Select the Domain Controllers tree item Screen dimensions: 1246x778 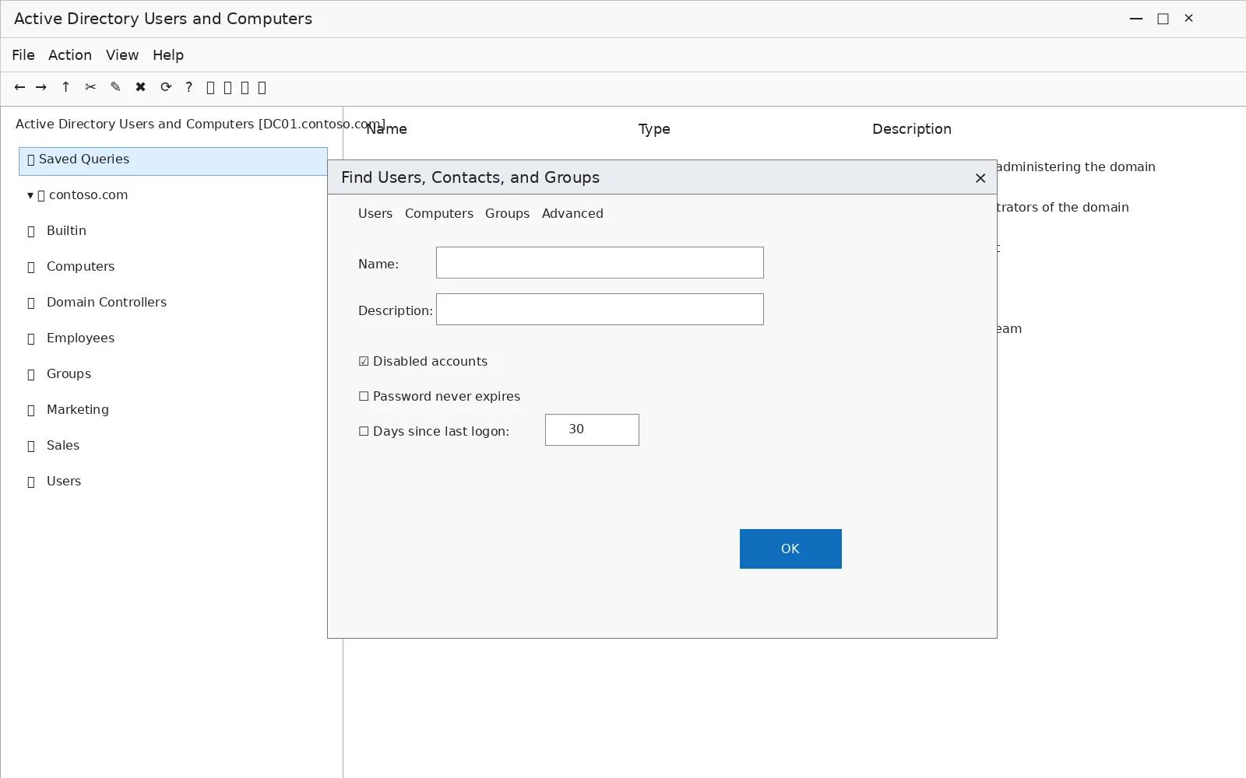(x=106, y=302)
